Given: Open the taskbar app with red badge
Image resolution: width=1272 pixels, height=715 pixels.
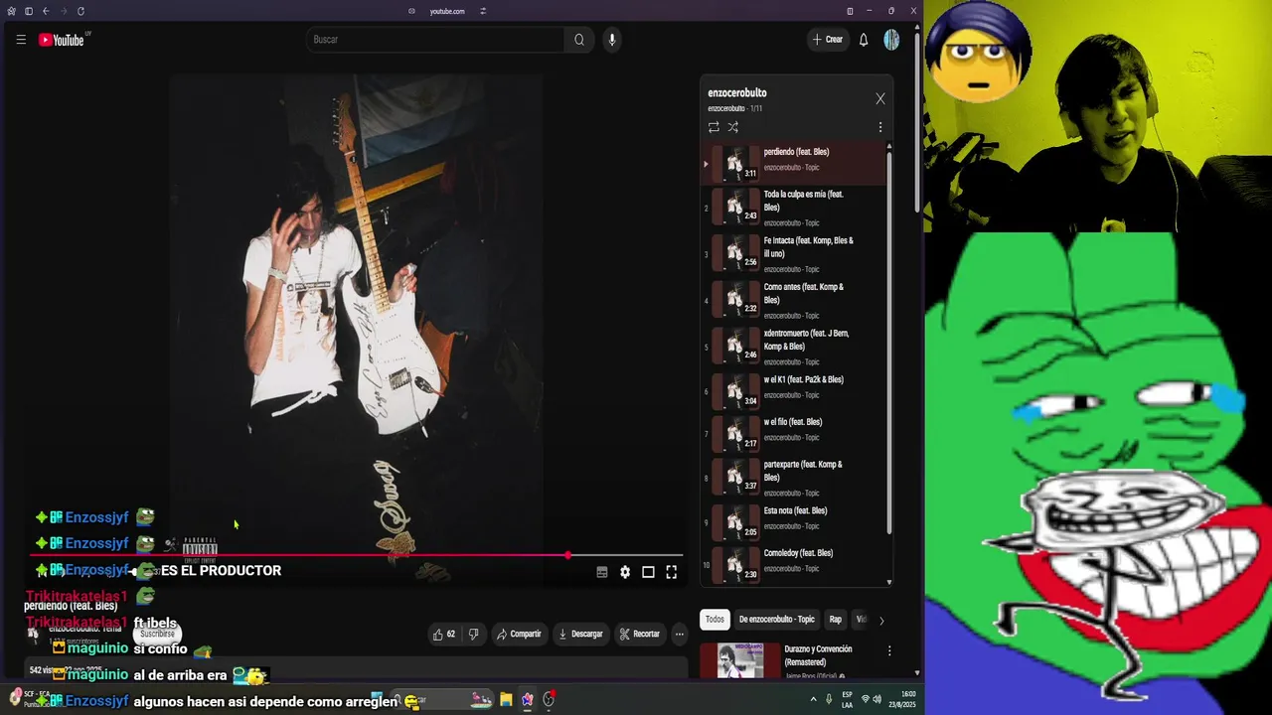Looking at the screenshot, I should (549, 700).
